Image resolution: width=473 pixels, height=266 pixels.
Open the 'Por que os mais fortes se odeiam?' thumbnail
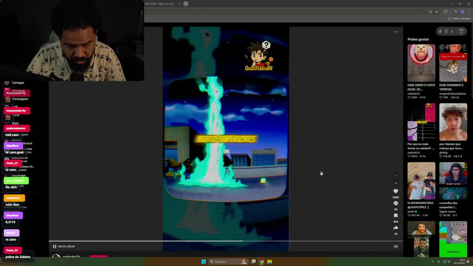(x=421, y=122)
